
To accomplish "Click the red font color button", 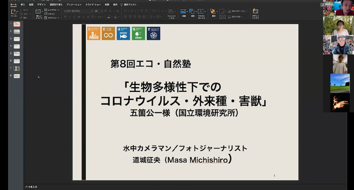I will tap(116, 16).
